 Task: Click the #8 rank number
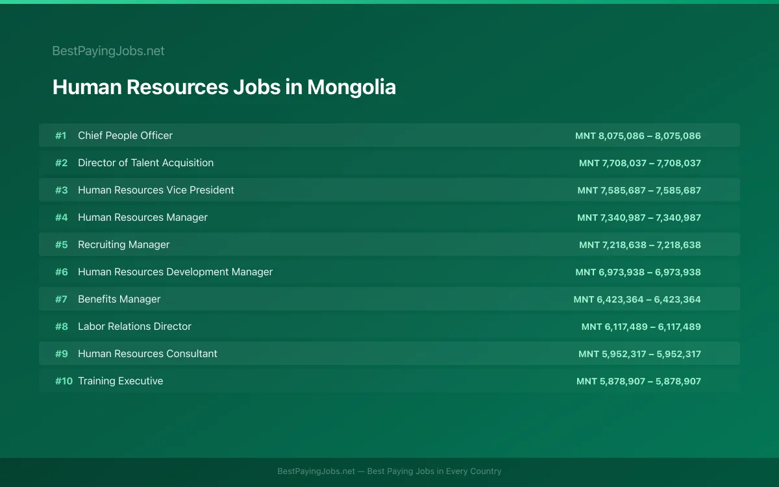61,326
